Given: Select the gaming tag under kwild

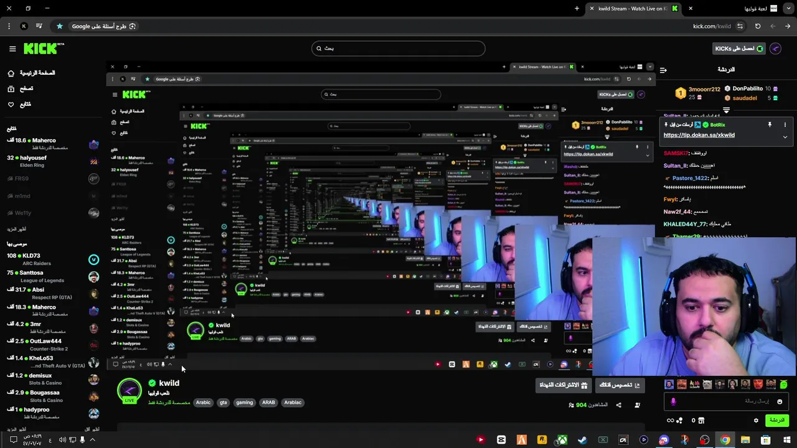Looking at the screenshot, I should pyautogui.click(x=245, y=403).
